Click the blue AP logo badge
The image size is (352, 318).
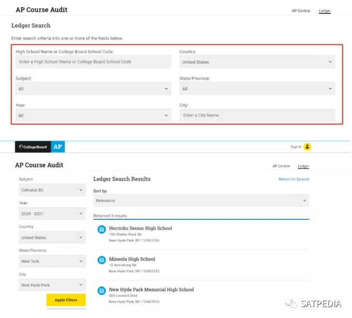pyautogui.click(x=58, y=147)
